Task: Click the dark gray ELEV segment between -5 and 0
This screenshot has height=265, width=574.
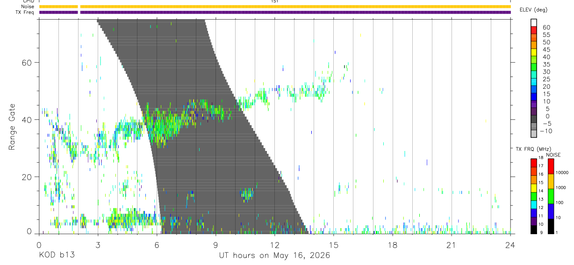Action: (x=534, y=119)
